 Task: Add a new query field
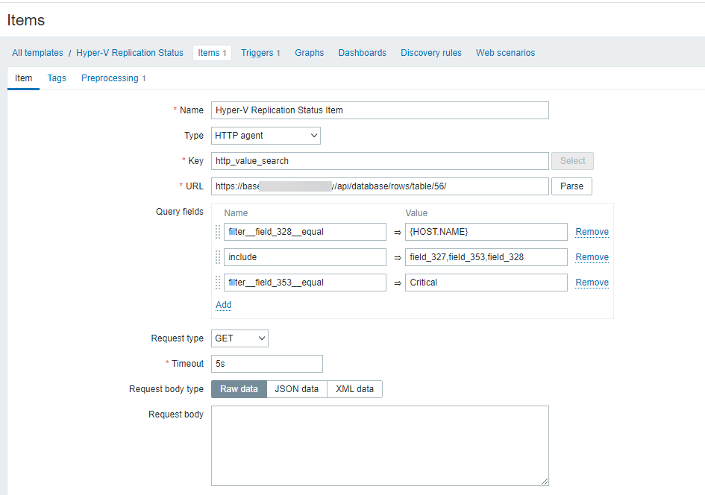(223, 305)
